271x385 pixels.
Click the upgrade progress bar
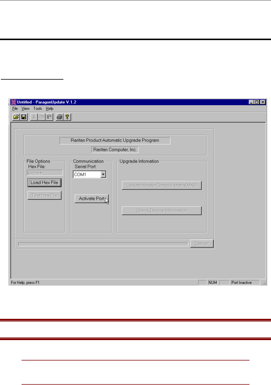(103, 244)
